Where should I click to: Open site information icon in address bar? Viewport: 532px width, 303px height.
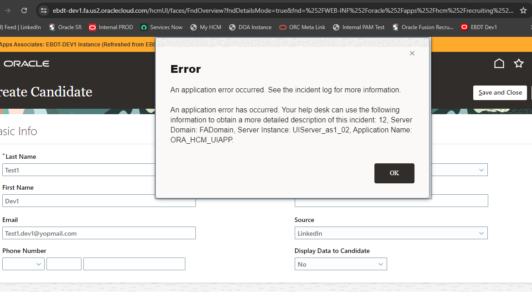[x=44, y=10]
